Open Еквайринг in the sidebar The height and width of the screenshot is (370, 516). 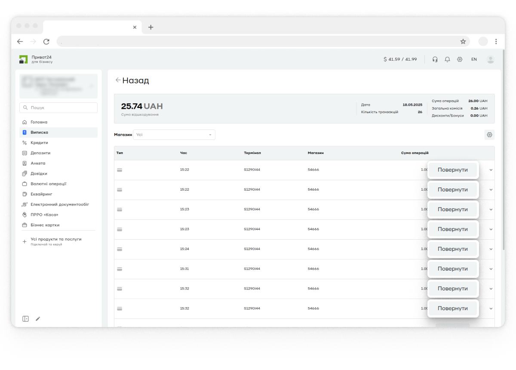(41, 194)
